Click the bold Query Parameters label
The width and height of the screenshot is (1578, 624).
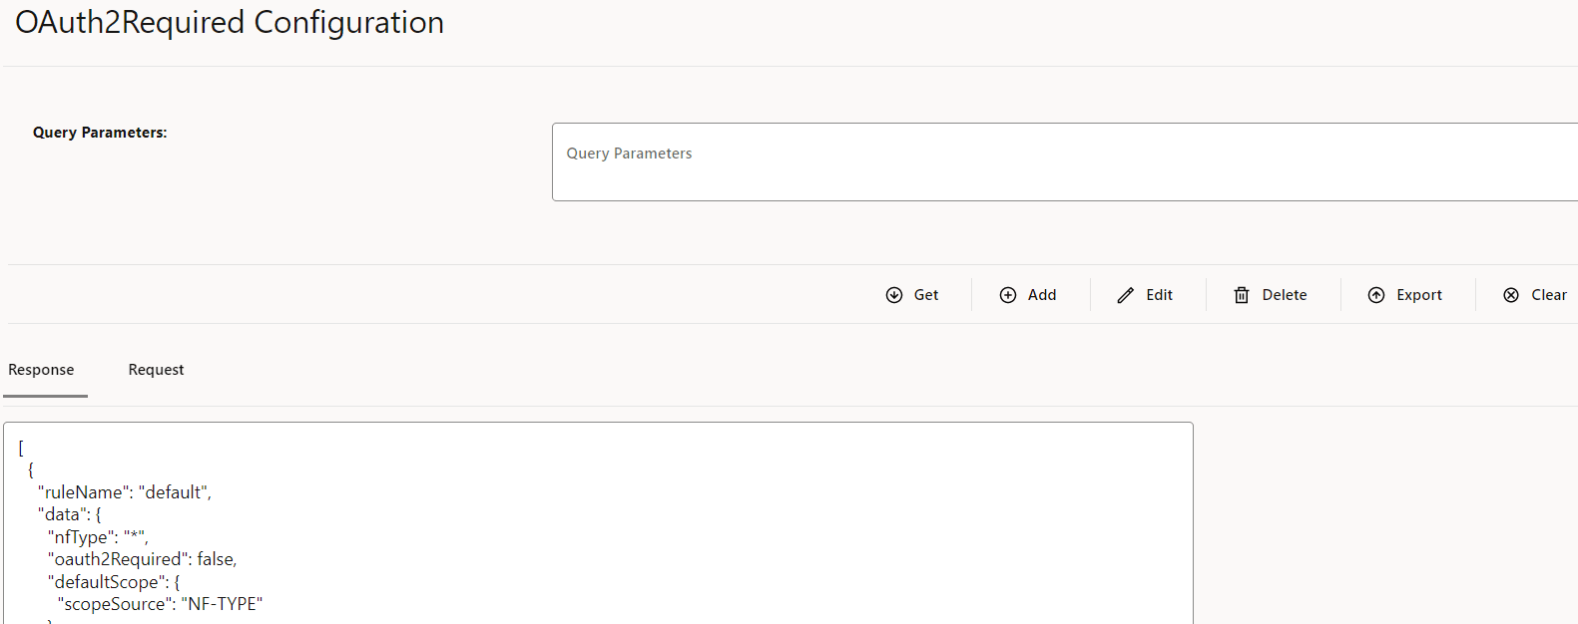[100, 132]
